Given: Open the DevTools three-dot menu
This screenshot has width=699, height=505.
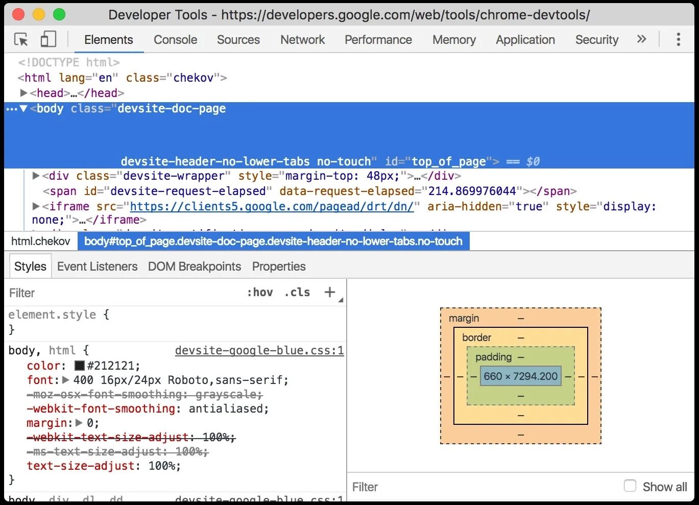Looking at the screenshot, I should click(678, 39).
